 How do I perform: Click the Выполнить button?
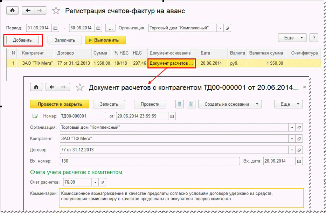point(105,40)
